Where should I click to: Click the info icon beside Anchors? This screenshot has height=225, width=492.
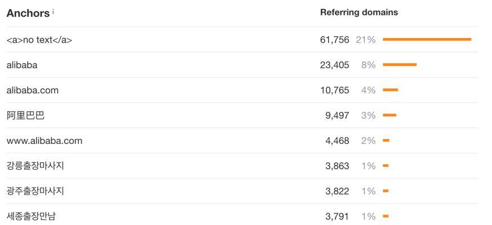(x=53, y=12)
